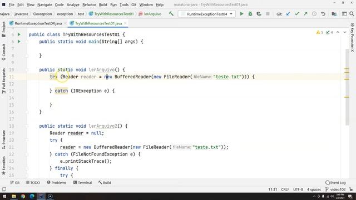Click the lerArquivo breadcrumb
This screenshot has height=200, width=356.
click(x=150, y=14)
